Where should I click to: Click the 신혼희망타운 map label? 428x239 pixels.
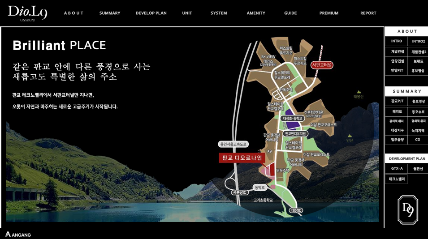point(314,114)
